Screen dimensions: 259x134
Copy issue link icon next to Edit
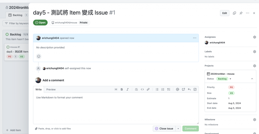[234, 13]
